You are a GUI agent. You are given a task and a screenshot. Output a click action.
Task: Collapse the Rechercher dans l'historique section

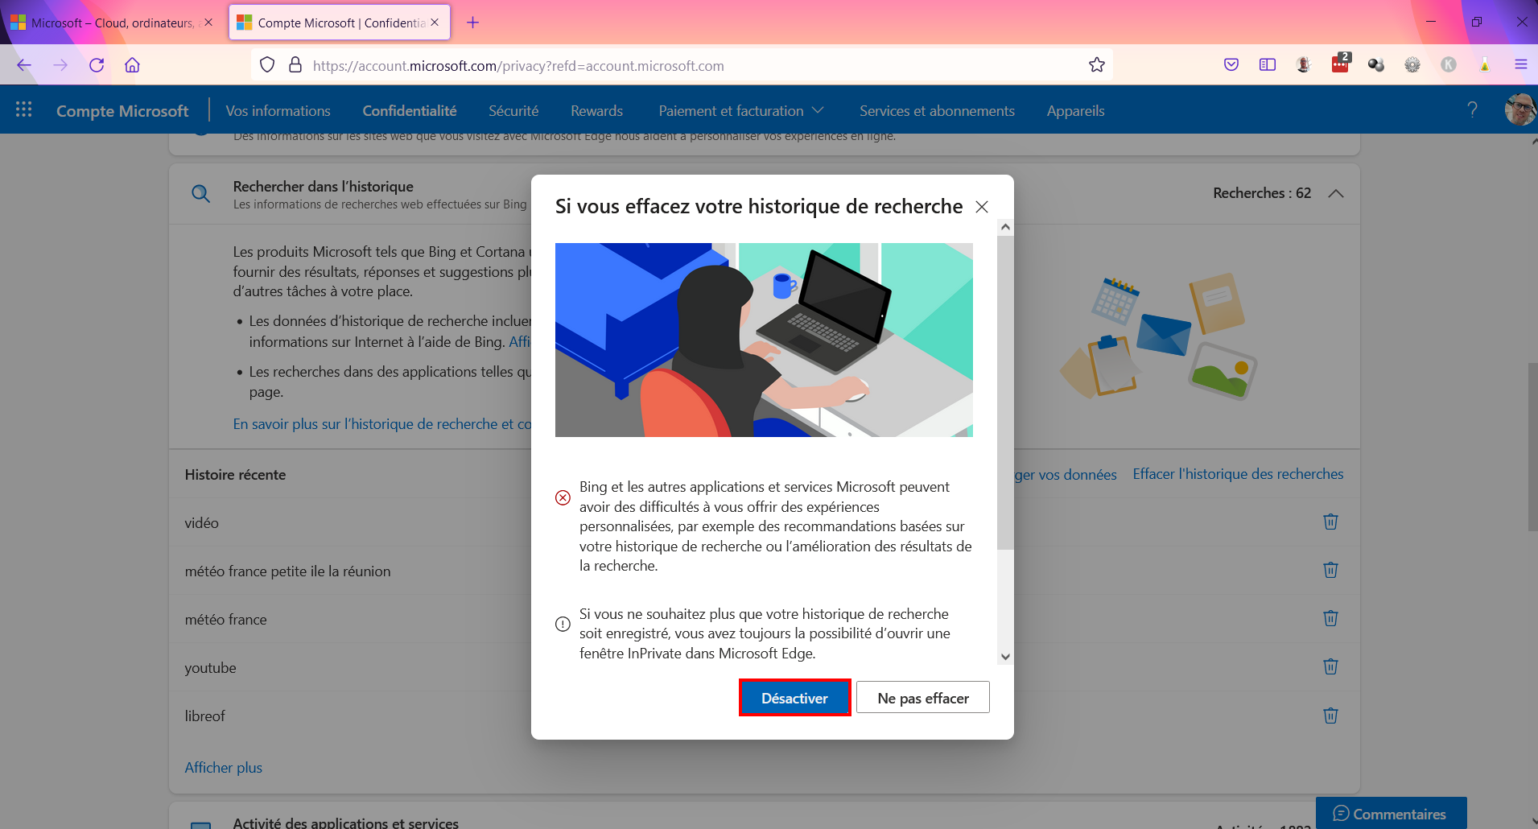pos(1336,193)
